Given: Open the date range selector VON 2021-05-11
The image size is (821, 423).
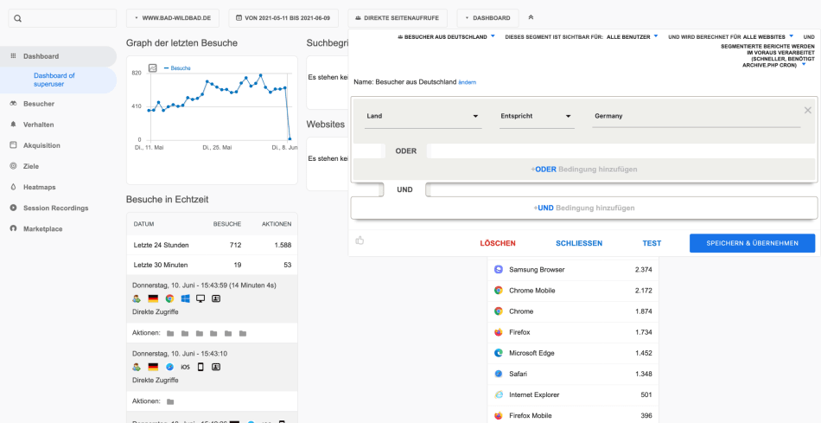Looking at the screenshot, I should click(x=283, y=18).
